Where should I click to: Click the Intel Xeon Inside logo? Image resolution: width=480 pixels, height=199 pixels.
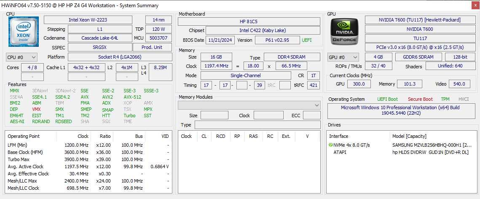point(24,32)
